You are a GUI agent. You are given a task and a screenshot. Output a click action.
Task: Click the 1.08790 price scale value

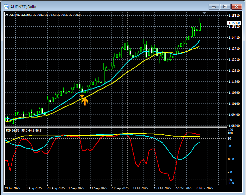234,126
